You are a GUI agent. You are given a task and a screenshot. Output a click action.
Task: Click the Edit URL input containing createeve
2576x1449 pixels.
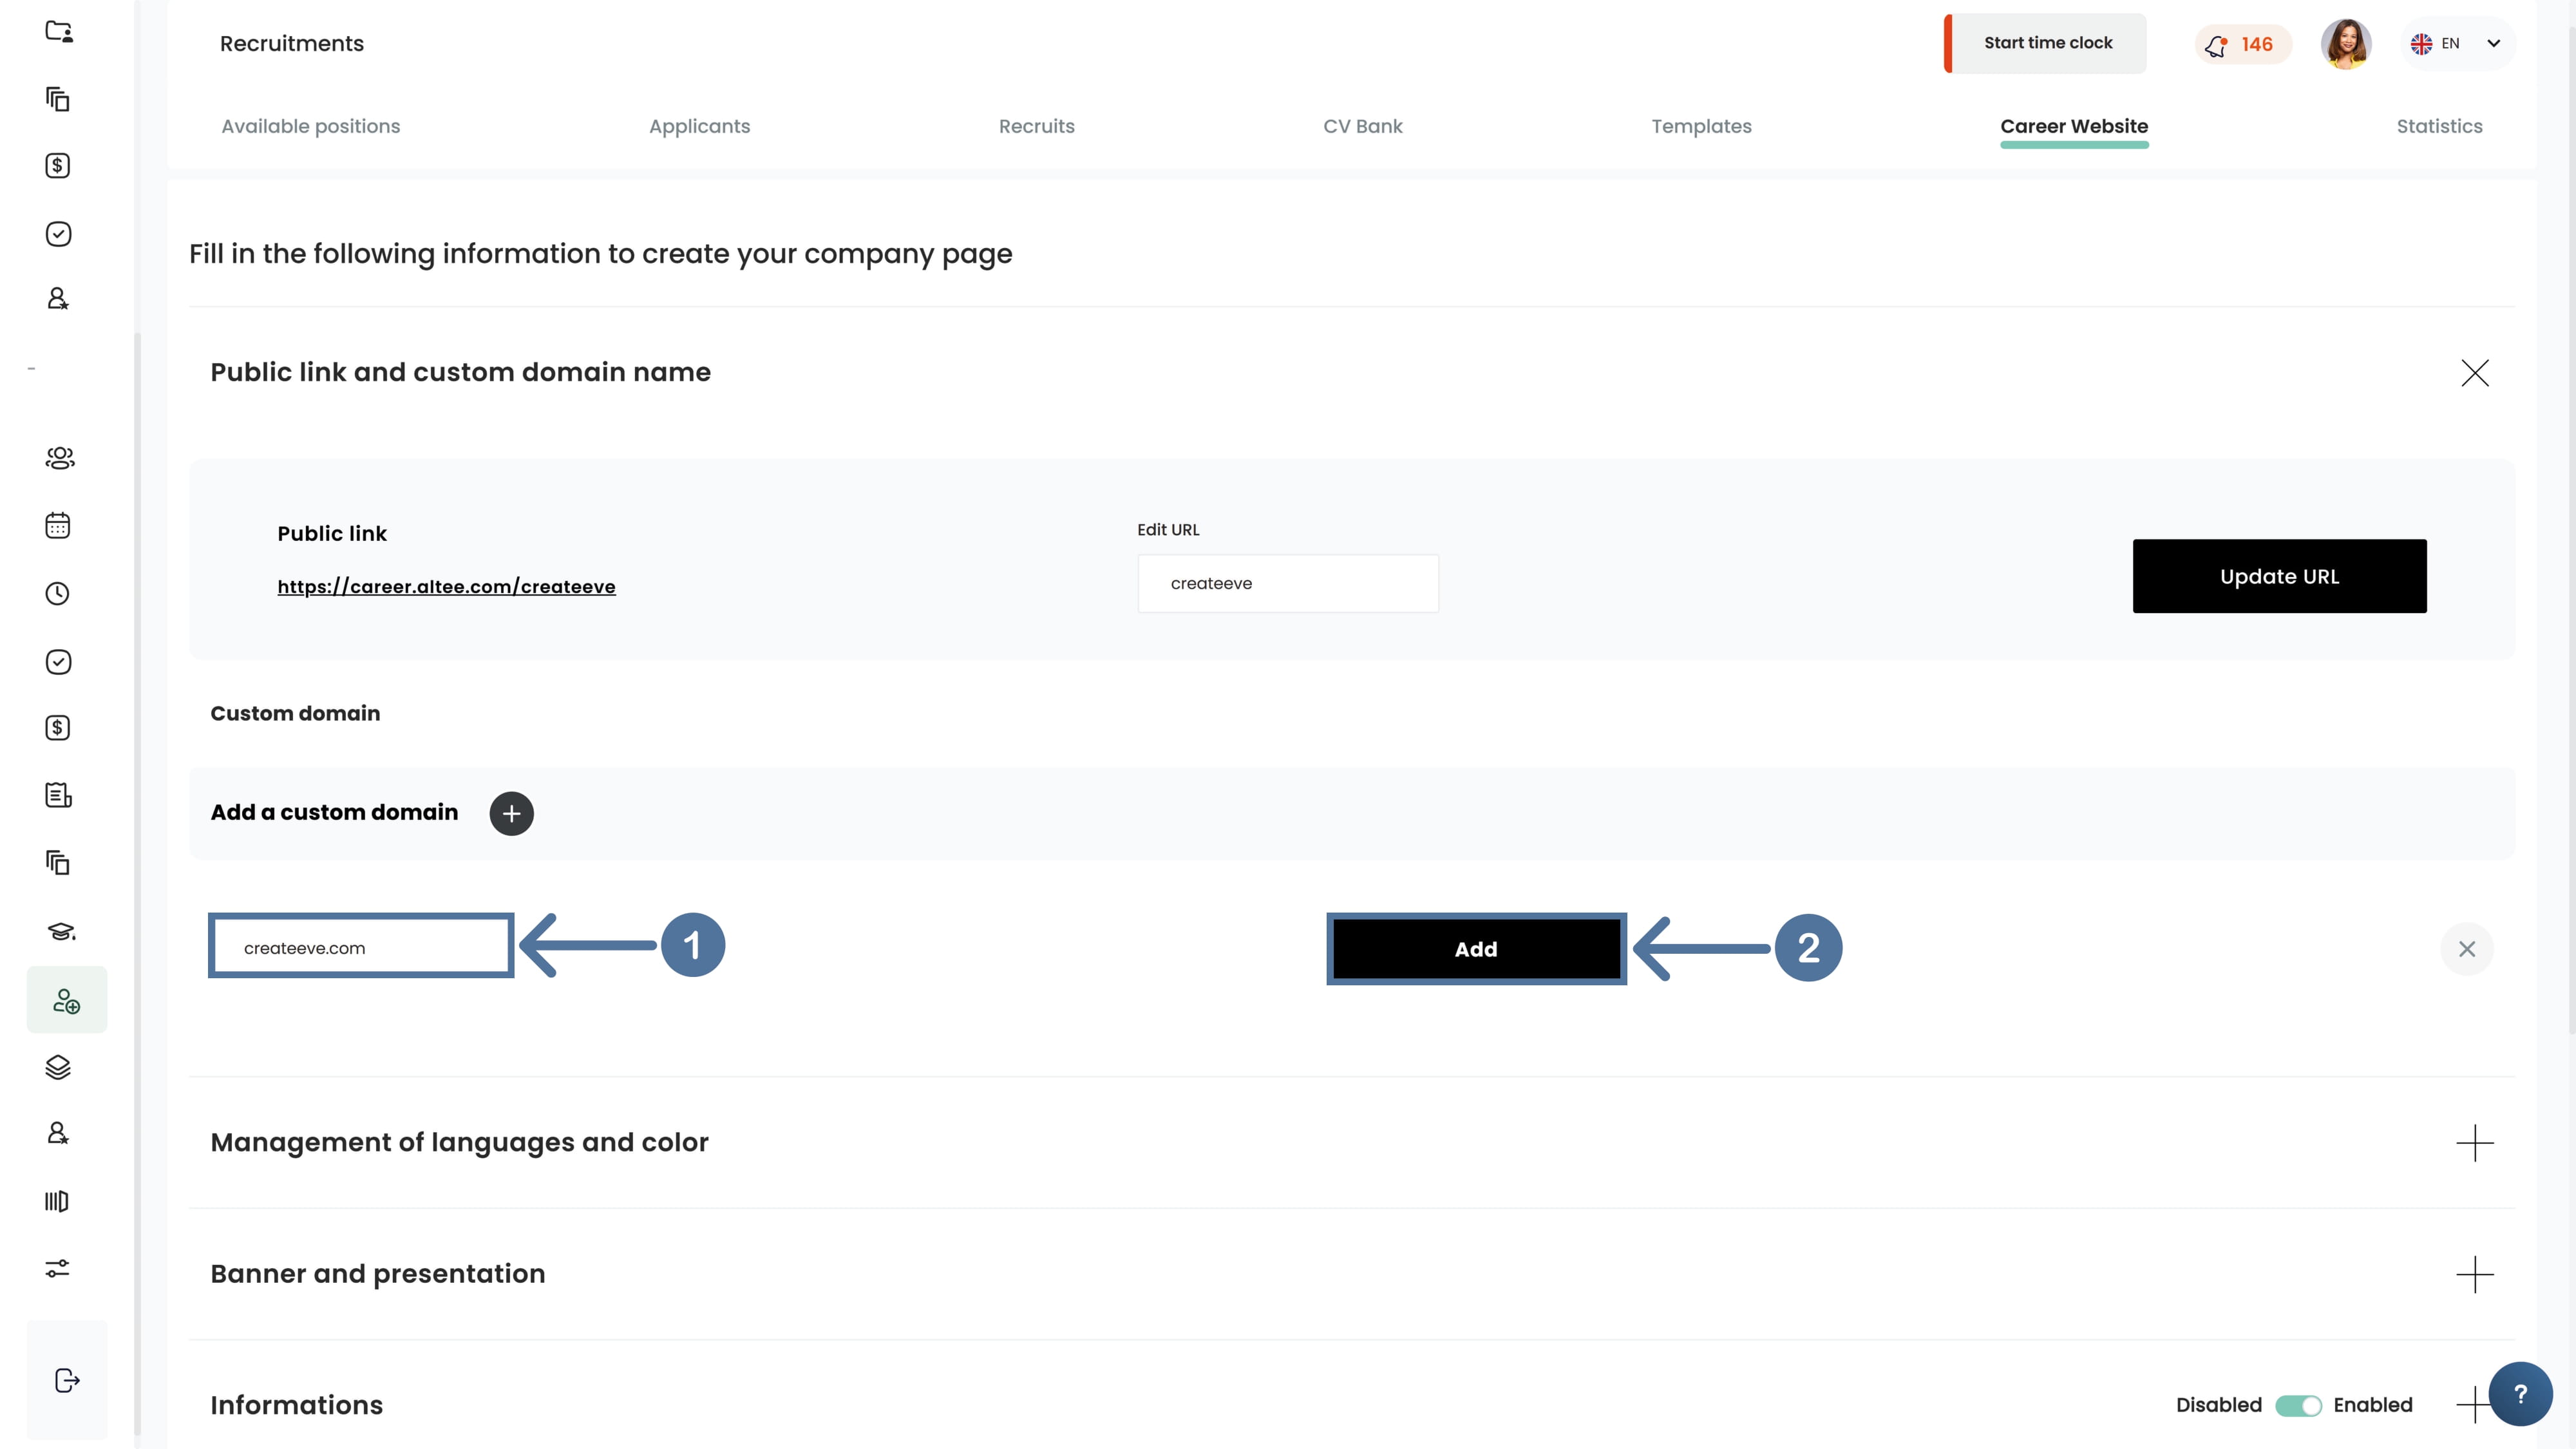(x=1288, y=584)
